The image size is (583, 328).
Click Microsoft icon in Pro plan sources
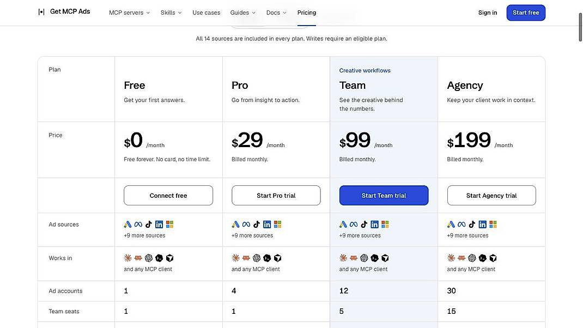coord(277,224)
